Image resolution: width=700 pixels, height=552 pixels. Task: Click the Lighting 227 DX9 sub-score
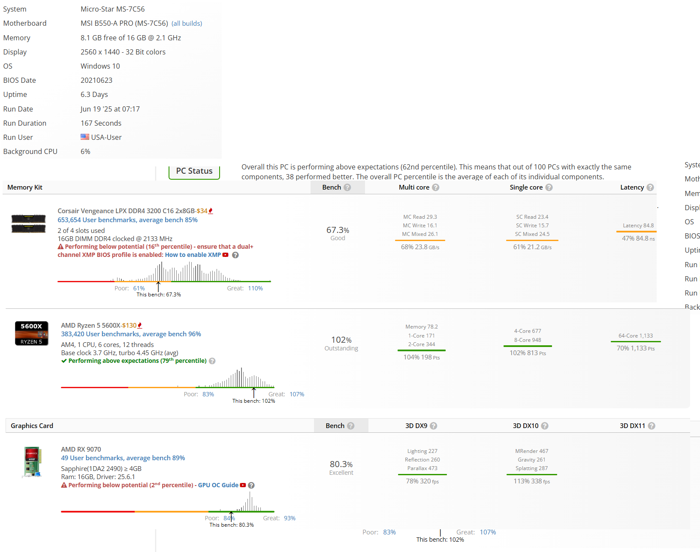pos(422,451)
